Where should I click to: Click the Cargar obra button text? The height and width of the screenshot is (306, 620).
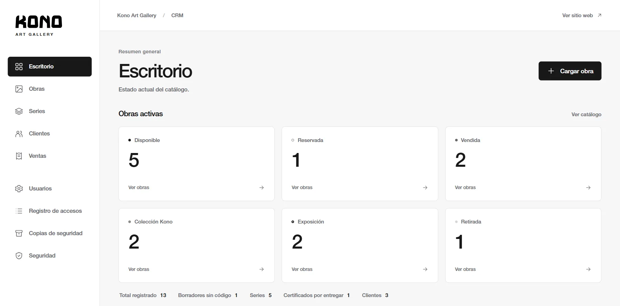pos(577,71)
